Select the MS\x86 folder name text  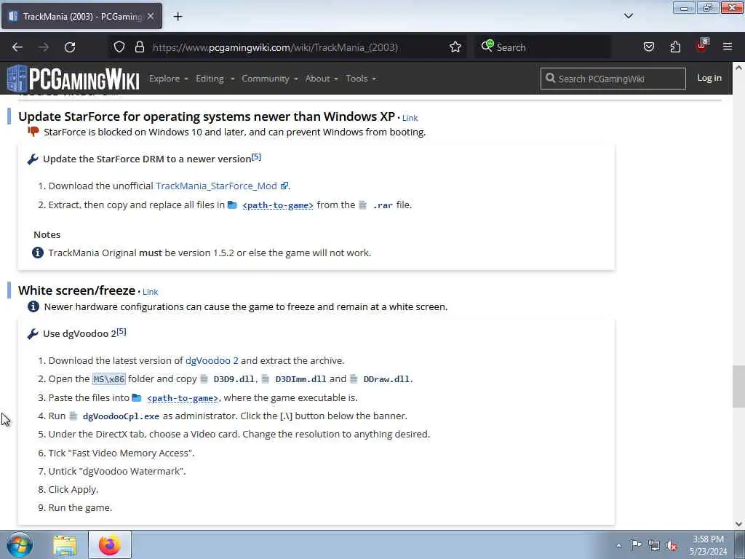click(x=109, y=378)
